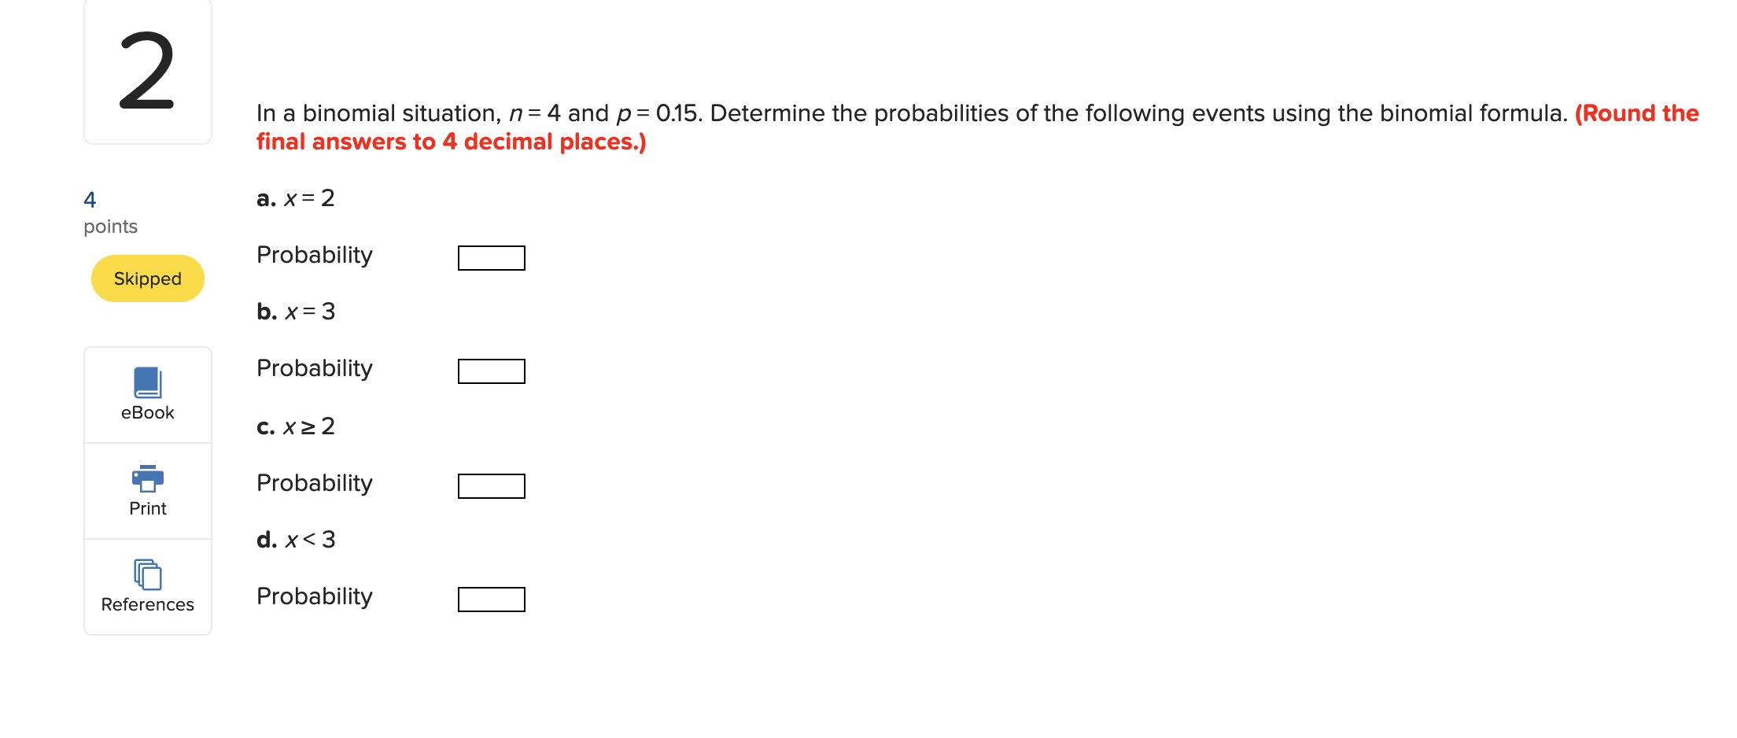Open the eBook link text

(147, 411)
